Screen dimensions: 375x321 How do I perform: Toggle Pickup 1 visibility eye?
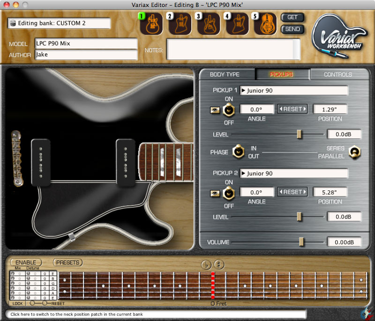click(x=215, y=110)
